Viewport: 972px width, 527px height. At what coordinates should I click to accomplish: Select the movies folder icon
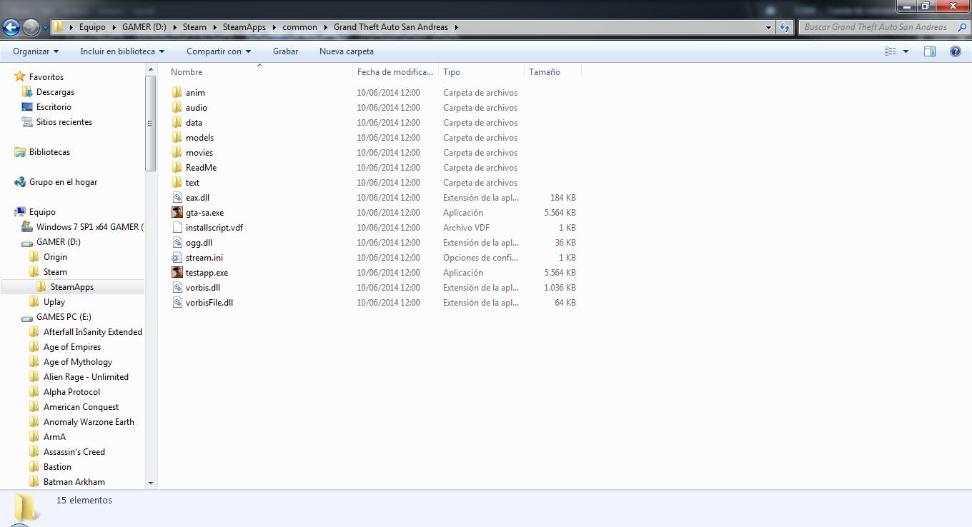[x=177, y=153]
